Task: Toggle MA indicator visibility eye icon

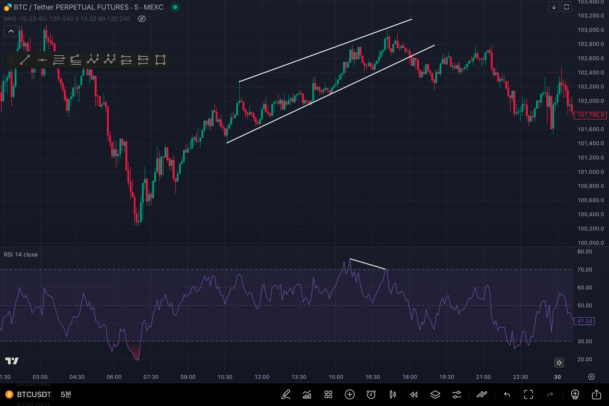Action: pos(142,19)
